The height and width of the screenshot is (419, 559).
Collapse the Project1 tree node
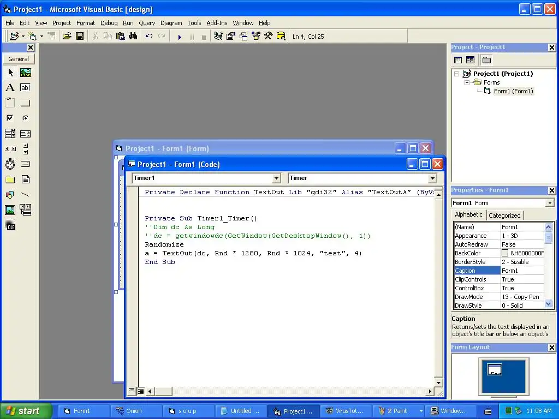click(x=456, y=74)
